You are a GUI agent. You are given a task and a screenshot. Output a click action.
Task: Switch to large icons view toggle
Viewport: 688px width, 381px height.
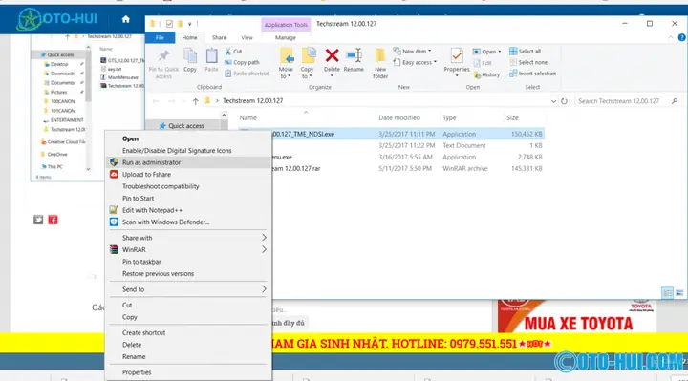click(x=679, y=293)
